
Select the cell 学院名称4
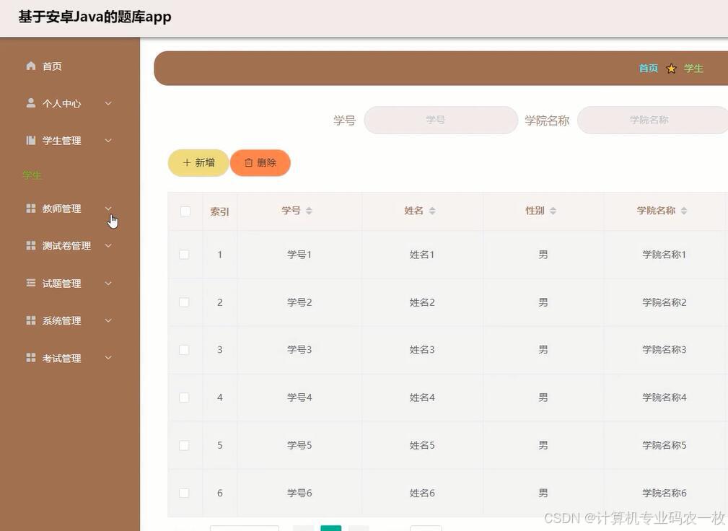[x=664, y=398]
